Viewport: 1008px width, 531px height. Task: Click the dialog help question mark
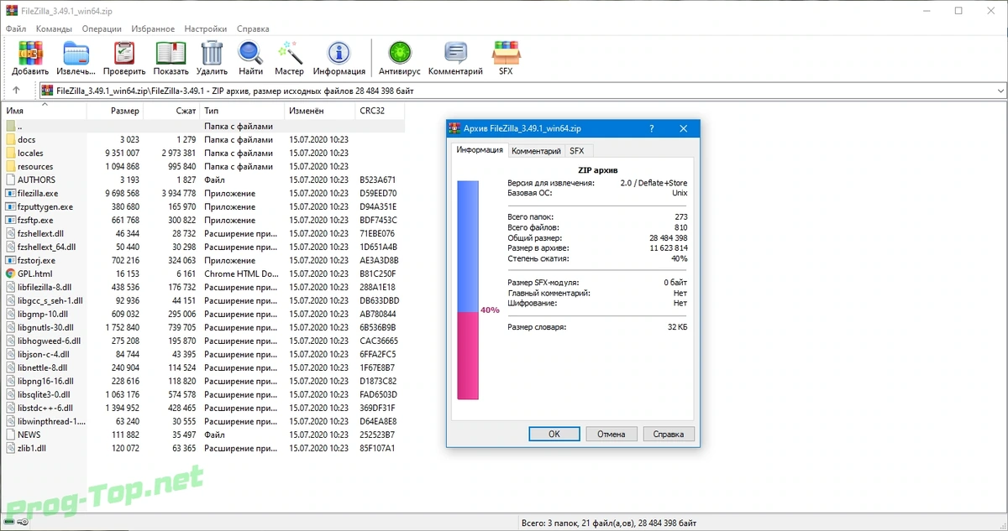pos(651,128)
